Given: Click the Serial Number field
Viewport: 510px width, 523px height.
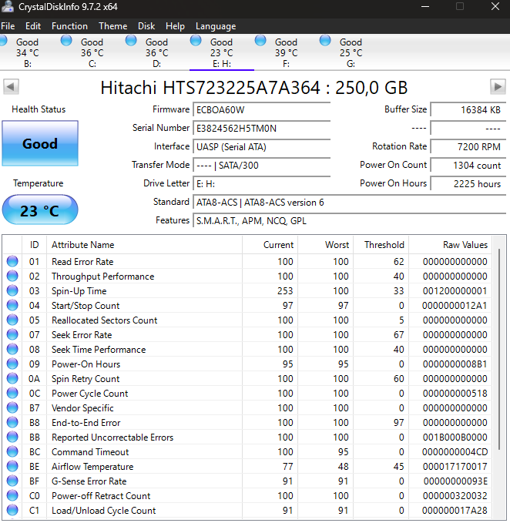Looking at the screenshot, I should click(261, 129).
